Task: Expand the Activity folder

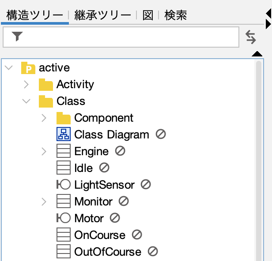Action: (26, 85)
